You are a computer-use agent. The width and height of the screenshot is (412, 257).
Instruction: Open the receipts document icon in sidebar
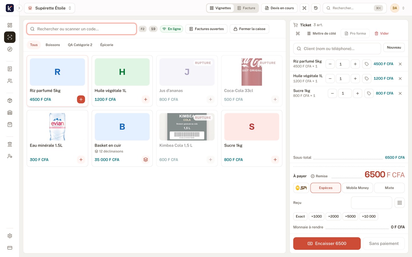(x=10, y=69)
